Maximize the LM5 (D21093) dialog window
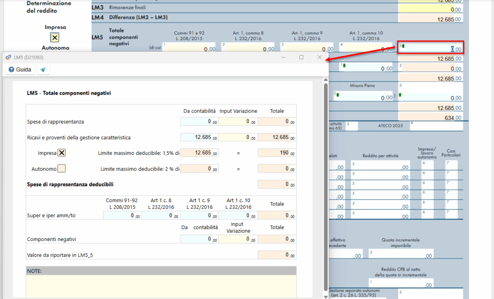 (302, 57)
